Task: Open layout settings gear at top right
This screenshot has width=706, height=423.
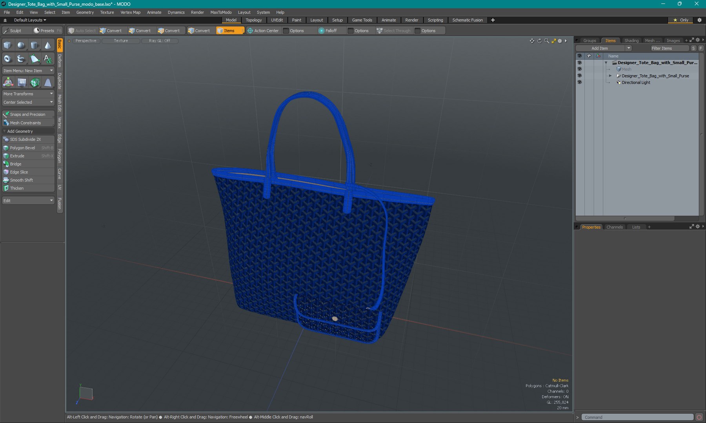Action: tap(699, 20)
